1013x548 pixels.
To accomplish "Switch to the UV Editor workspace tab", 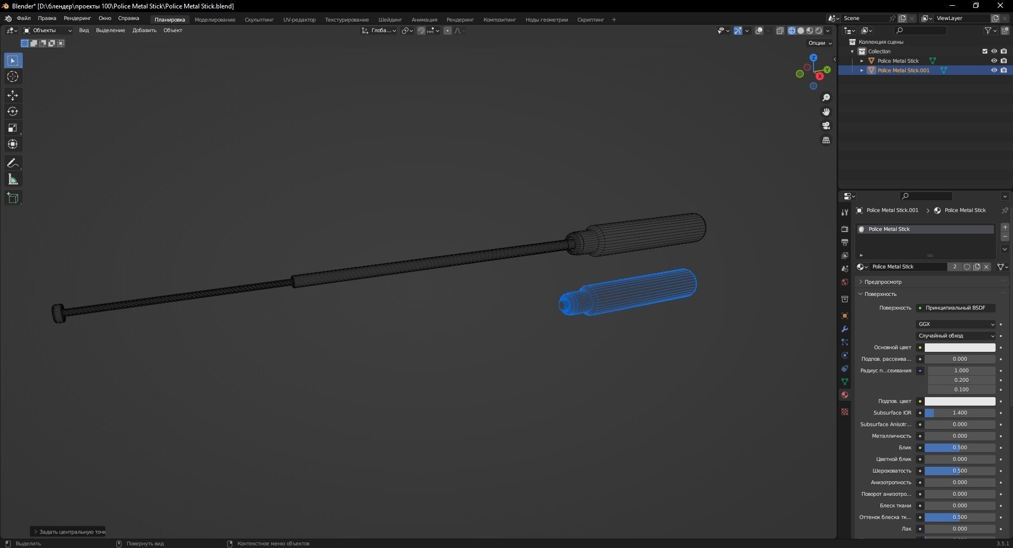I will click(299, 20).
